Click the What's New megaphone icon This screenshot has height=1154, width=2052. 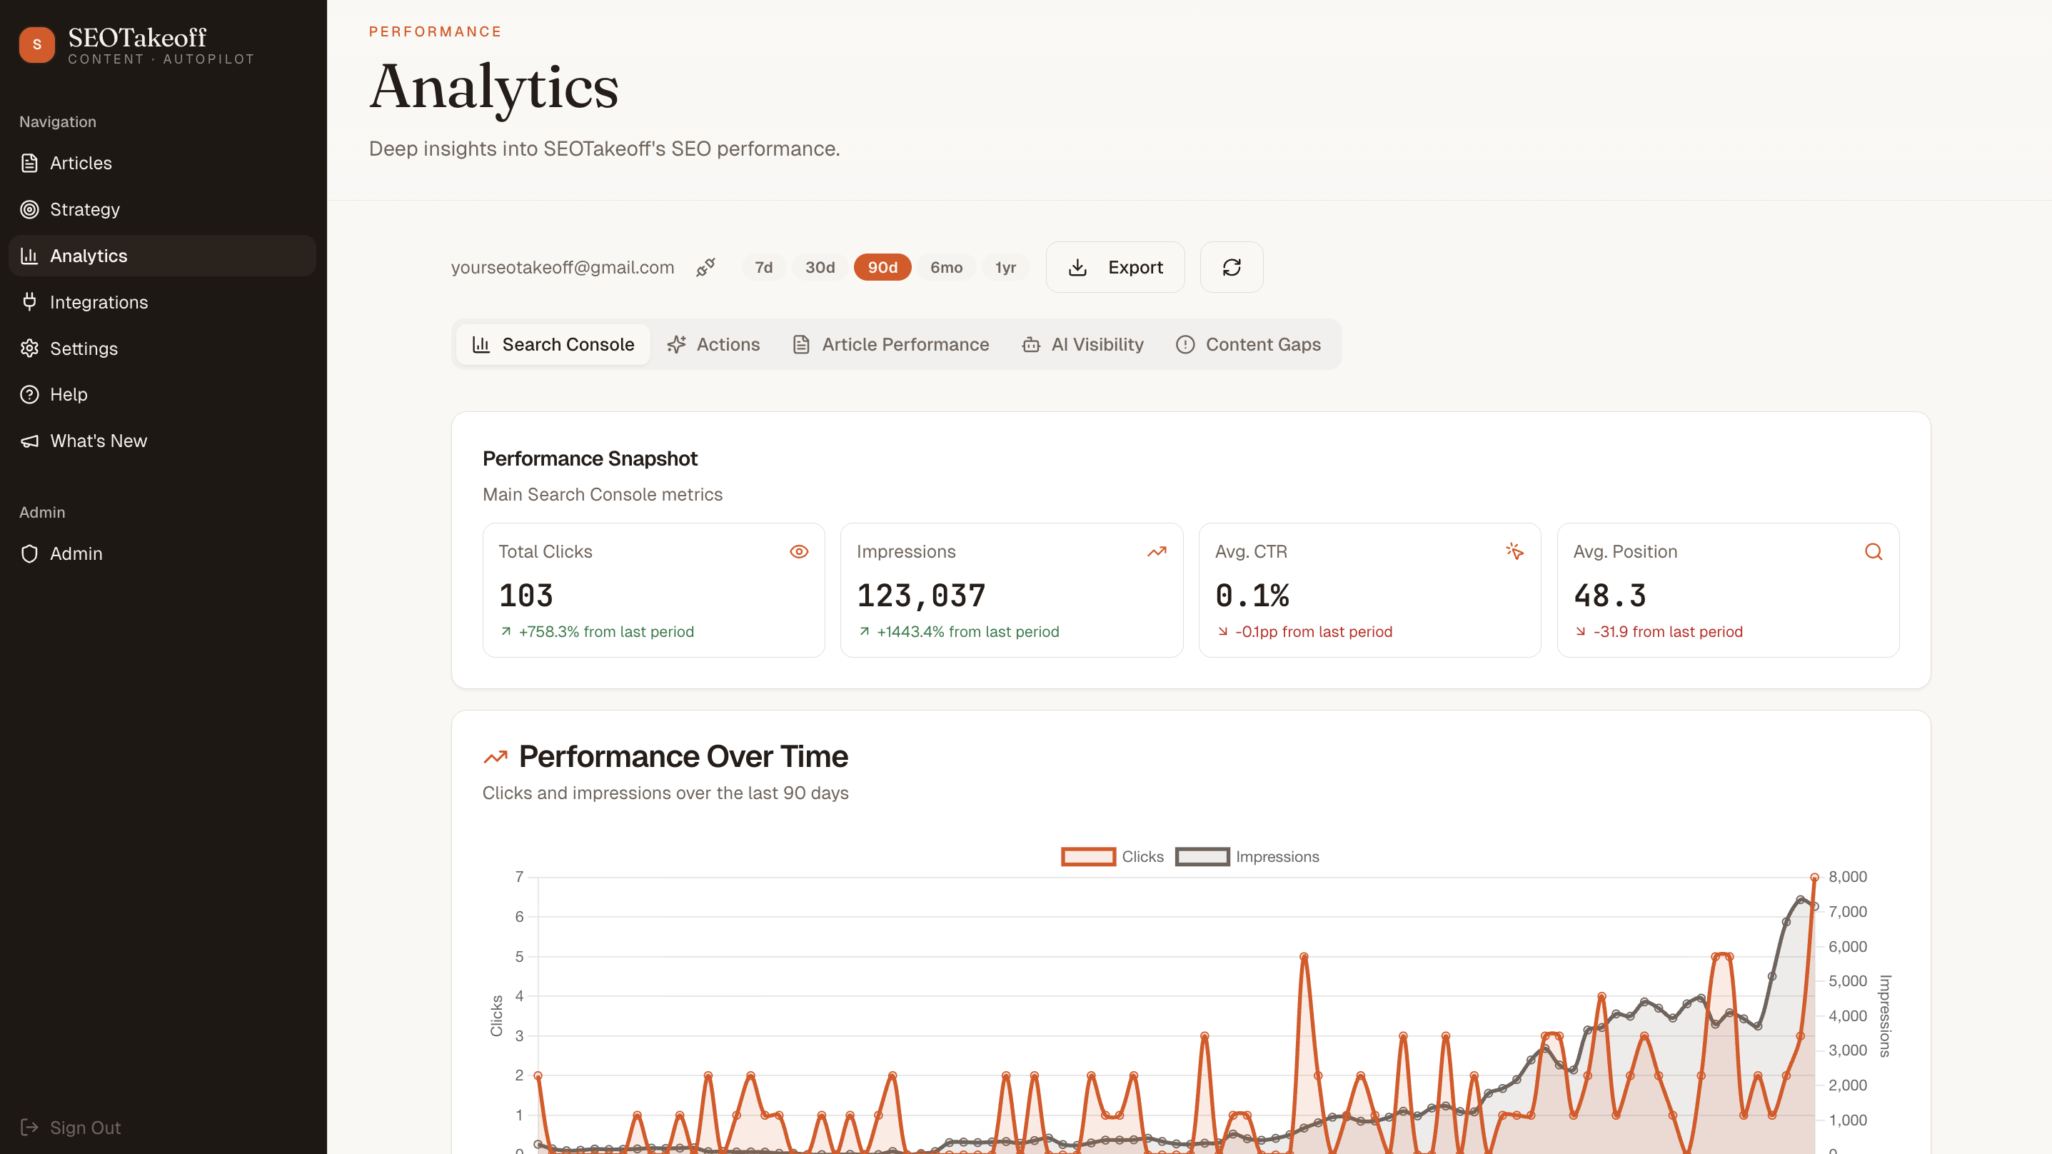29,441
